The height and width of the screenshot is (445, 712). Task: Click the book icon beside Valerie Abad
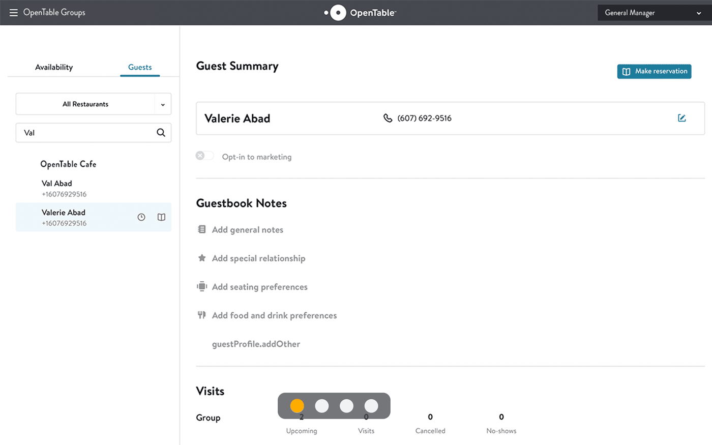click(161, 217)
